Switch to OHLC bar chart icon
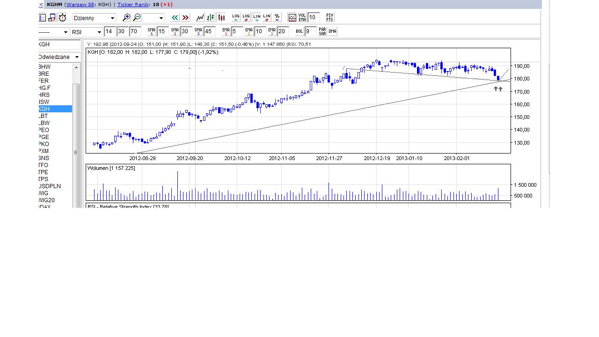Viewport: 599px width, 337px height. [211, 18]
